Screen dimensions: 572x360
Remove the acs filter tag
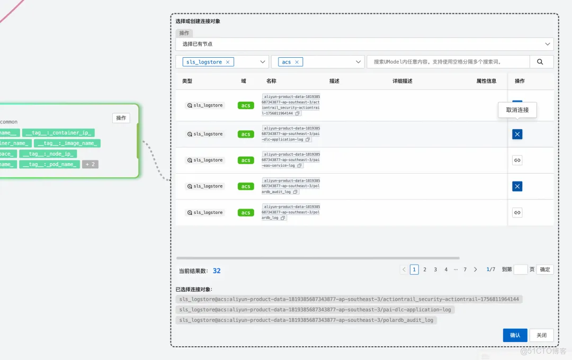(x=297, y=61)
